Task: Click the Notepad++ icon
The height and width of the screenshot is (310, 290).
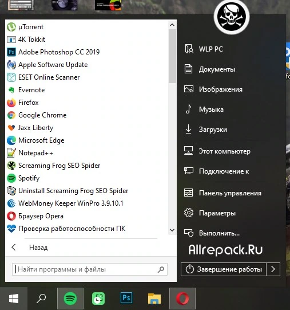Action: click(11, 153)
